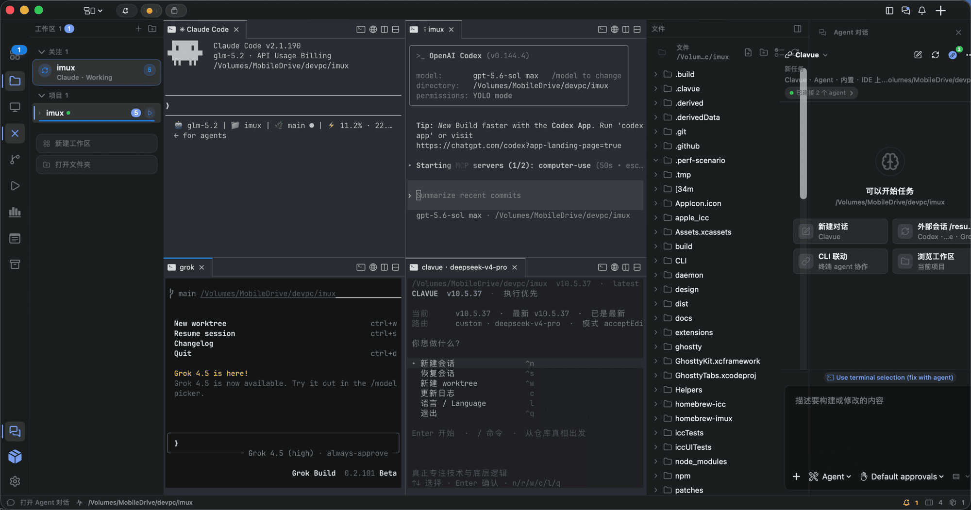Select the X tool icon in left rail
This screenshot has width=971, height=510.
(15, 133)
